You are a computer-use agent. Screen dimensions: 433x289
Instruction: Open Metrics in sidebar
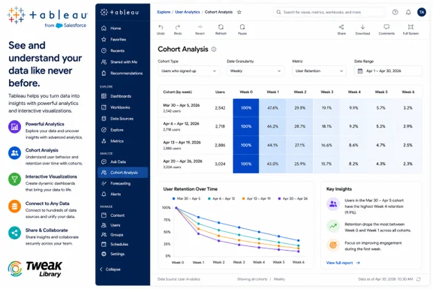[123, 141]
